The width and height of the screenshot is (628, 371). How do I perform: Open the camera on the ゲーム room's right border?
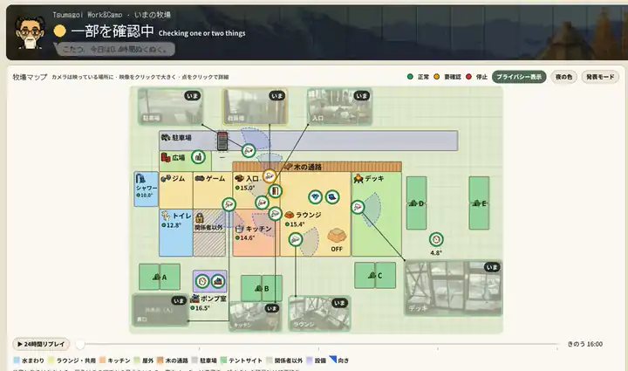[x=229, y=205]
